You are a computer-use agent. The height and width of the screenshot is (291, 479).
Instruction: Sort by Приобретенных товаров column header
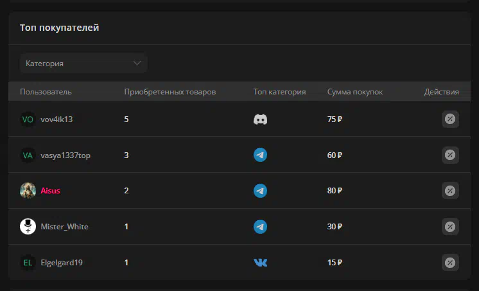170,92
